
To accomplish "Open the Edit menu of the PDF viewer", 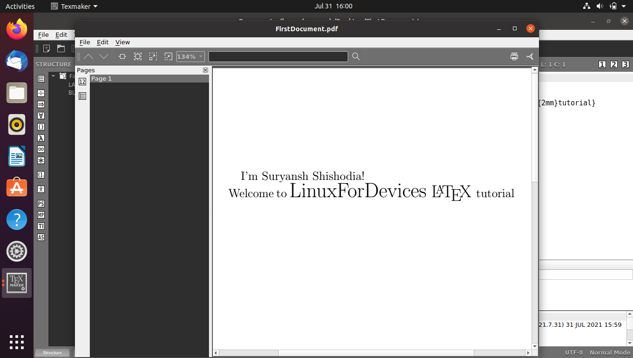I will [103, 42].
